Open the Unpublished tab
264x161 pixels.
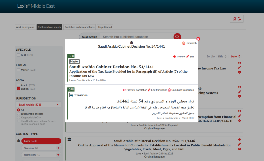[105, 27]
